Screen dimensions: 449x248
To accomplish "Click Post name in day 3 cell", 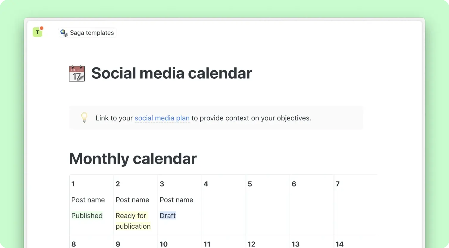I will (x=176, y=200).
